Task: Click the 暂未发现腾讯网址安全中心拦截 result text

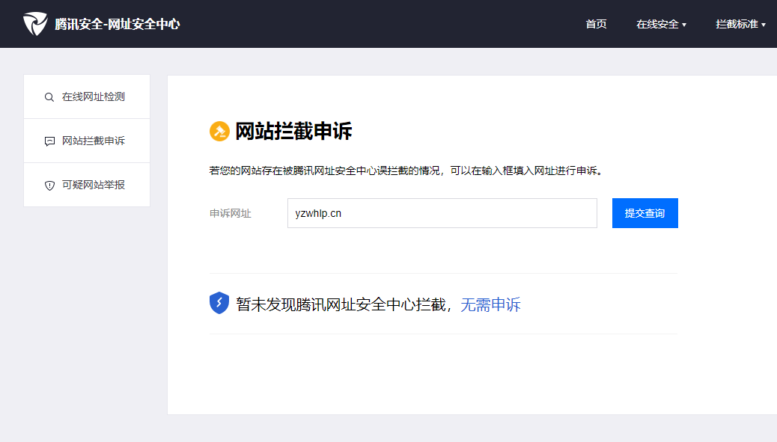Action: [341, 304]
